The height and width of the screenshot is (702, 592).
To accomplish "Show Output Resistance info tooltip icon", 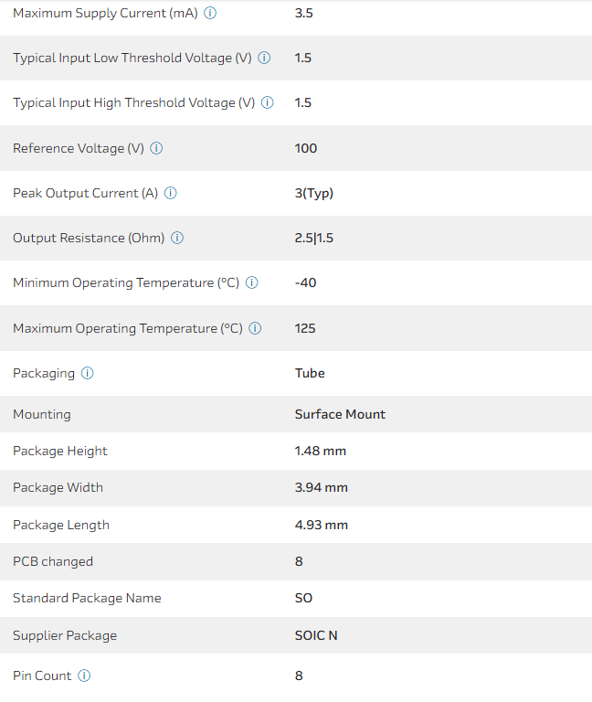I will point(177,238).
